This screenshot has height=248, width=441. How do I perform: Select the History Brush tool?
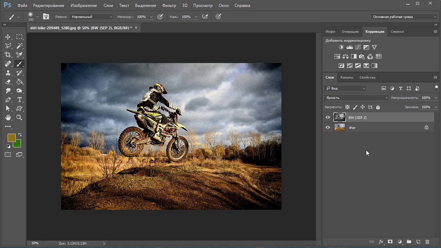pos(19,73)
